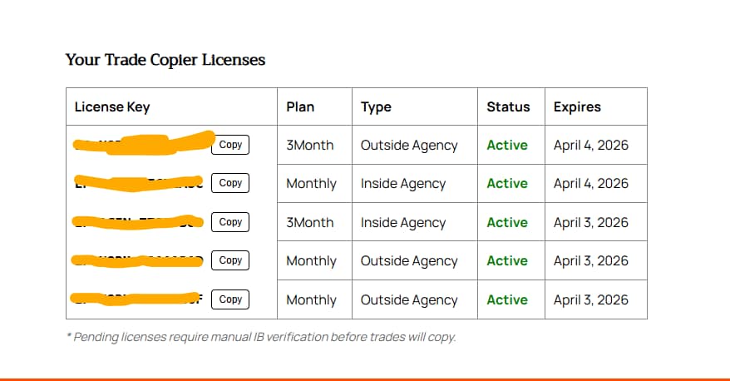Click April 3, 2026 in the 3Month row
Image resolution: width=730 pixels, height=381 pixels.
591,222
